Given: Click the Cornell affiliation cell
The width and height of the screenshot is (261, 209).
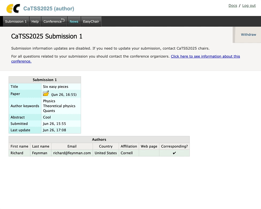Looking at the screenshot, I should (127, 153).
